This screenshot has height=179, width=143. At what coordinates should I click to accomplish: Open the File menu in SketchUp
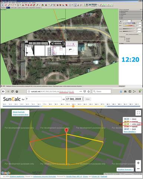tap(2, 3)
